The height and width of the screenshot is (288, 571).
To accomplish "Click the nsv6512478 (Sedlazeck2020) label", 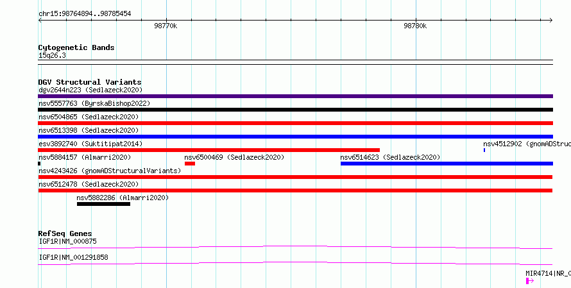I will click(89, 184).
